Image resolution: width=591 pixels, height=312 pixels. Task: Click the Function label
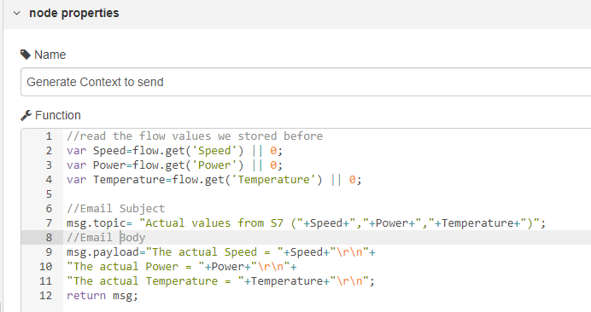click(58, 115)
